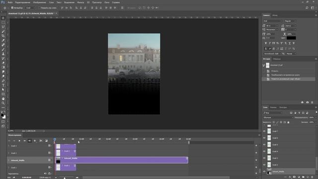Viewport: 318px width, 179px height.
Task: Delete current state trash icon in History
Action: (312, 102)
